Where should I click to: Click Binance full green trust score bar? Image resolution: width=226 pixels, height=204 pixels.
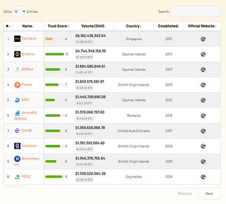tap(55, 54)
